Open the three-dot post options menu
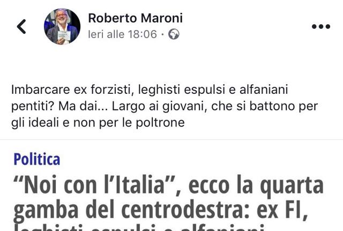The image size is (343, 231). 321,26
